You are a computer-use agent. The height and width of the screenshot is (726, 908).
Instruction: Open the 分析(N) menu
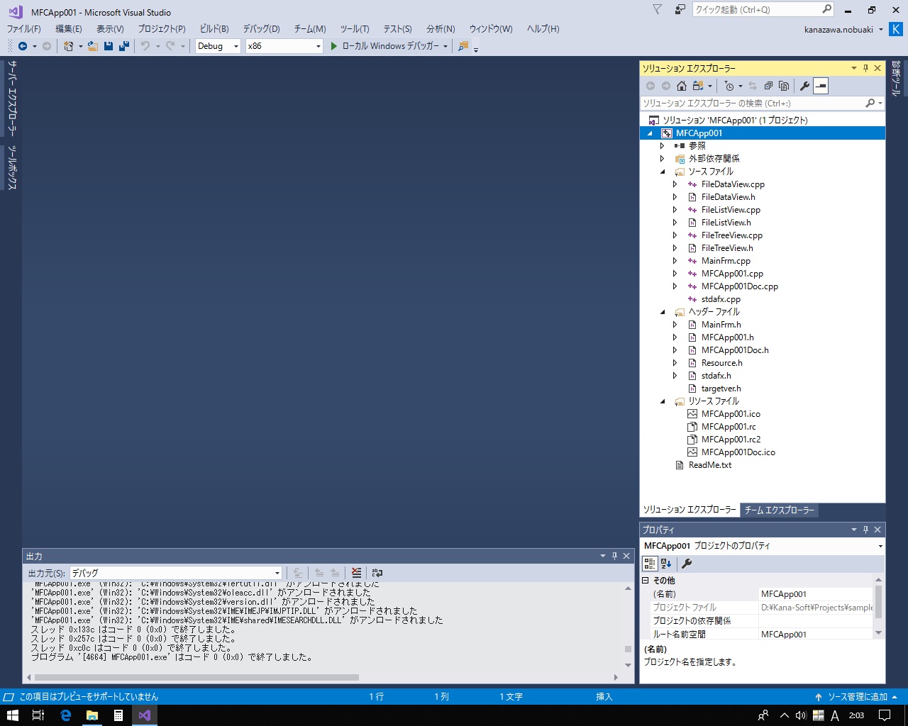coord(441,29)
